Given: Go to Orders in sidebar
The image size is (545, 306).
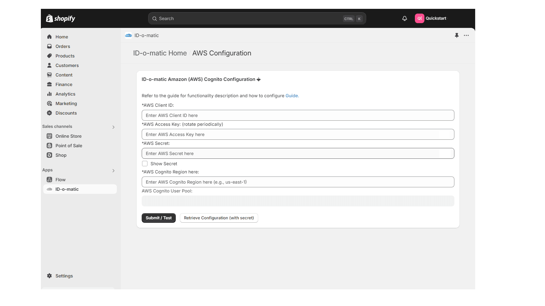Looking at the screenshot, I should (x=63, y=46).
